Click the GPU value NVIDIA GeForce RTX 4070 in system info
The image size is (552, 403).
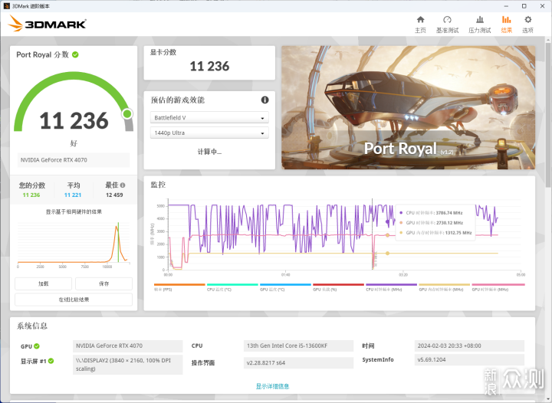[x=128, y=346]
